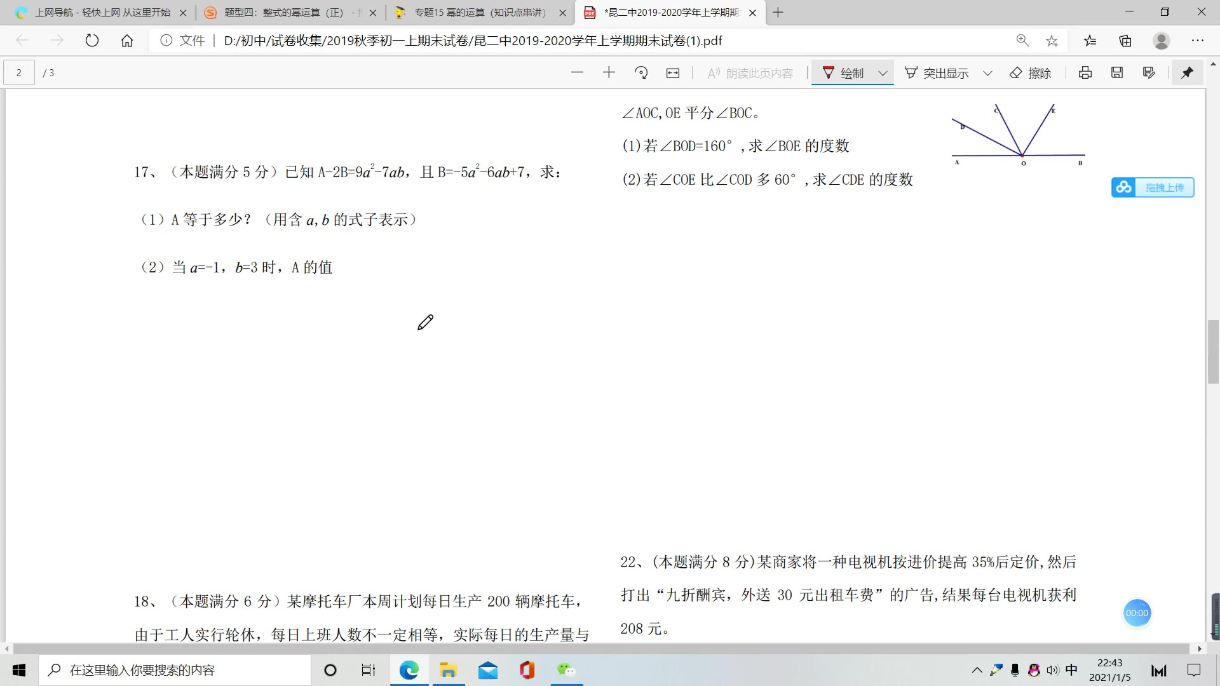The height and width of the screenshot is (686, 1220).
Task: Save the PDF with the disk icon
Action: click(1117, 72)
